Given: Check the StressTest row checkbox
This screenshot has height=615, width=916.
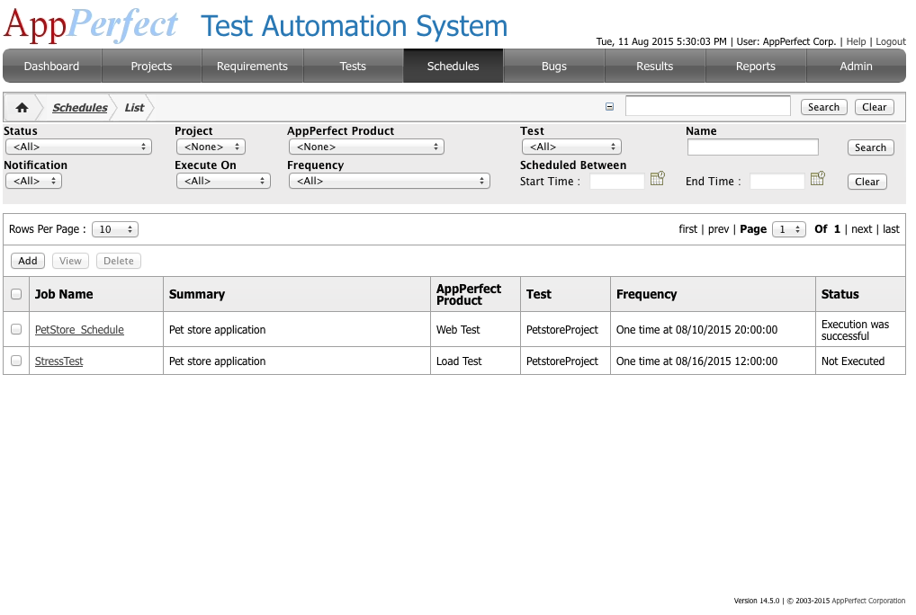Looking at the screenshot, I should (x=16, y=361).
